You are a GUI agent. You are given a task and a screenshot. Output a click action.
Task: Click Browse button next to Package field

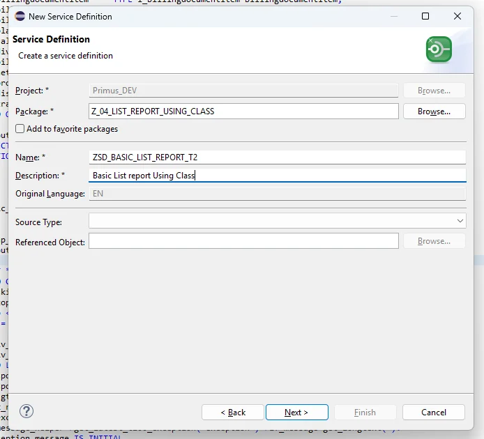pos(434,111)
